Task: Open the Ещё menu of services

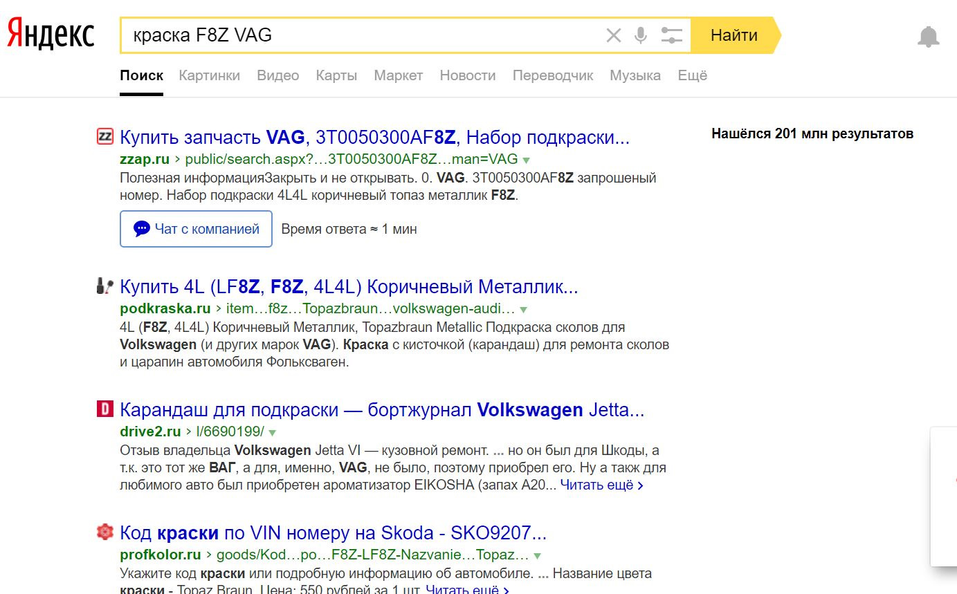Action: (x=693, y=75)
